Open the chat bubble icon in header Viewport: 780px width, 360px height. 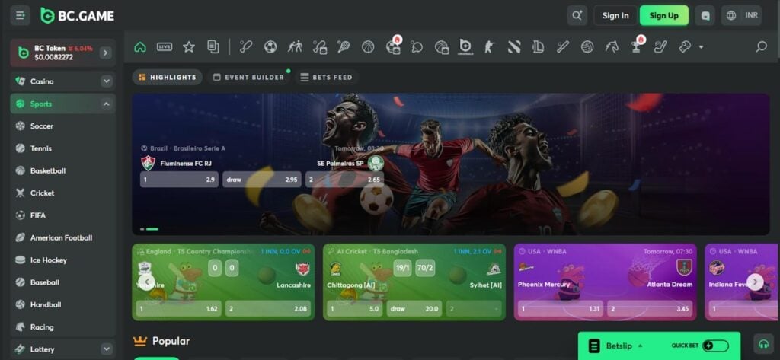pyautogui.click(x=705, y=15)
